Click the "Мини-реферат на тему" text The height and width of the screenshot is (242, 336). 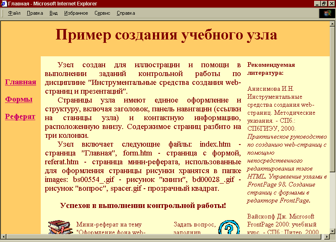pos(109,224)
